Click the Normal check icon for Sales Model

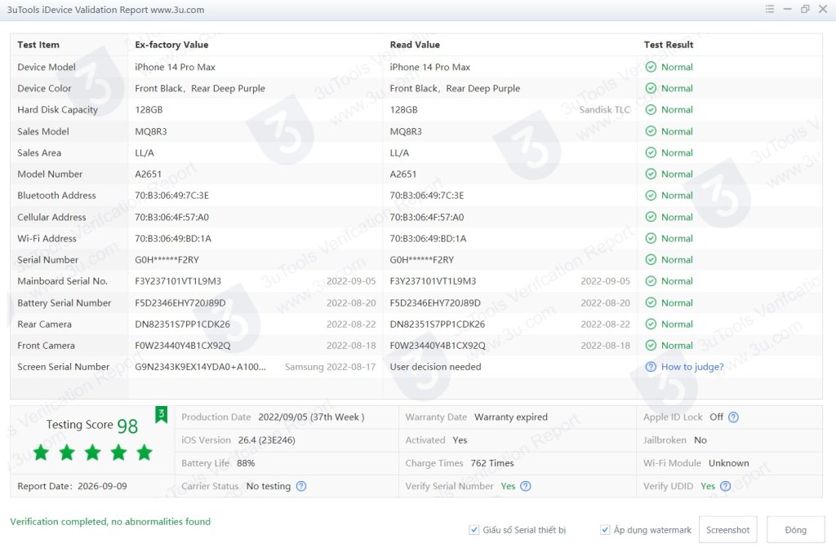point(651,131)
